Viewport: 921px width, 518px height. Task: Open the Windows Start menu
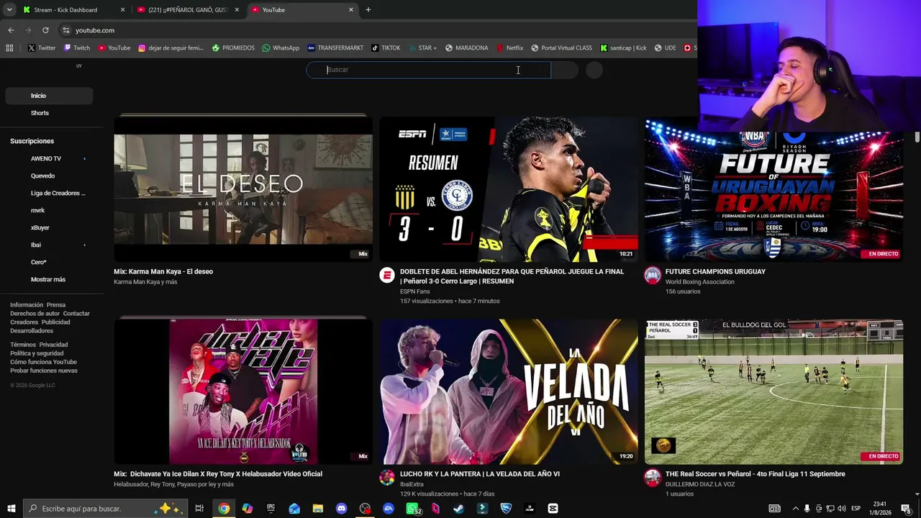tap(11, 509)
